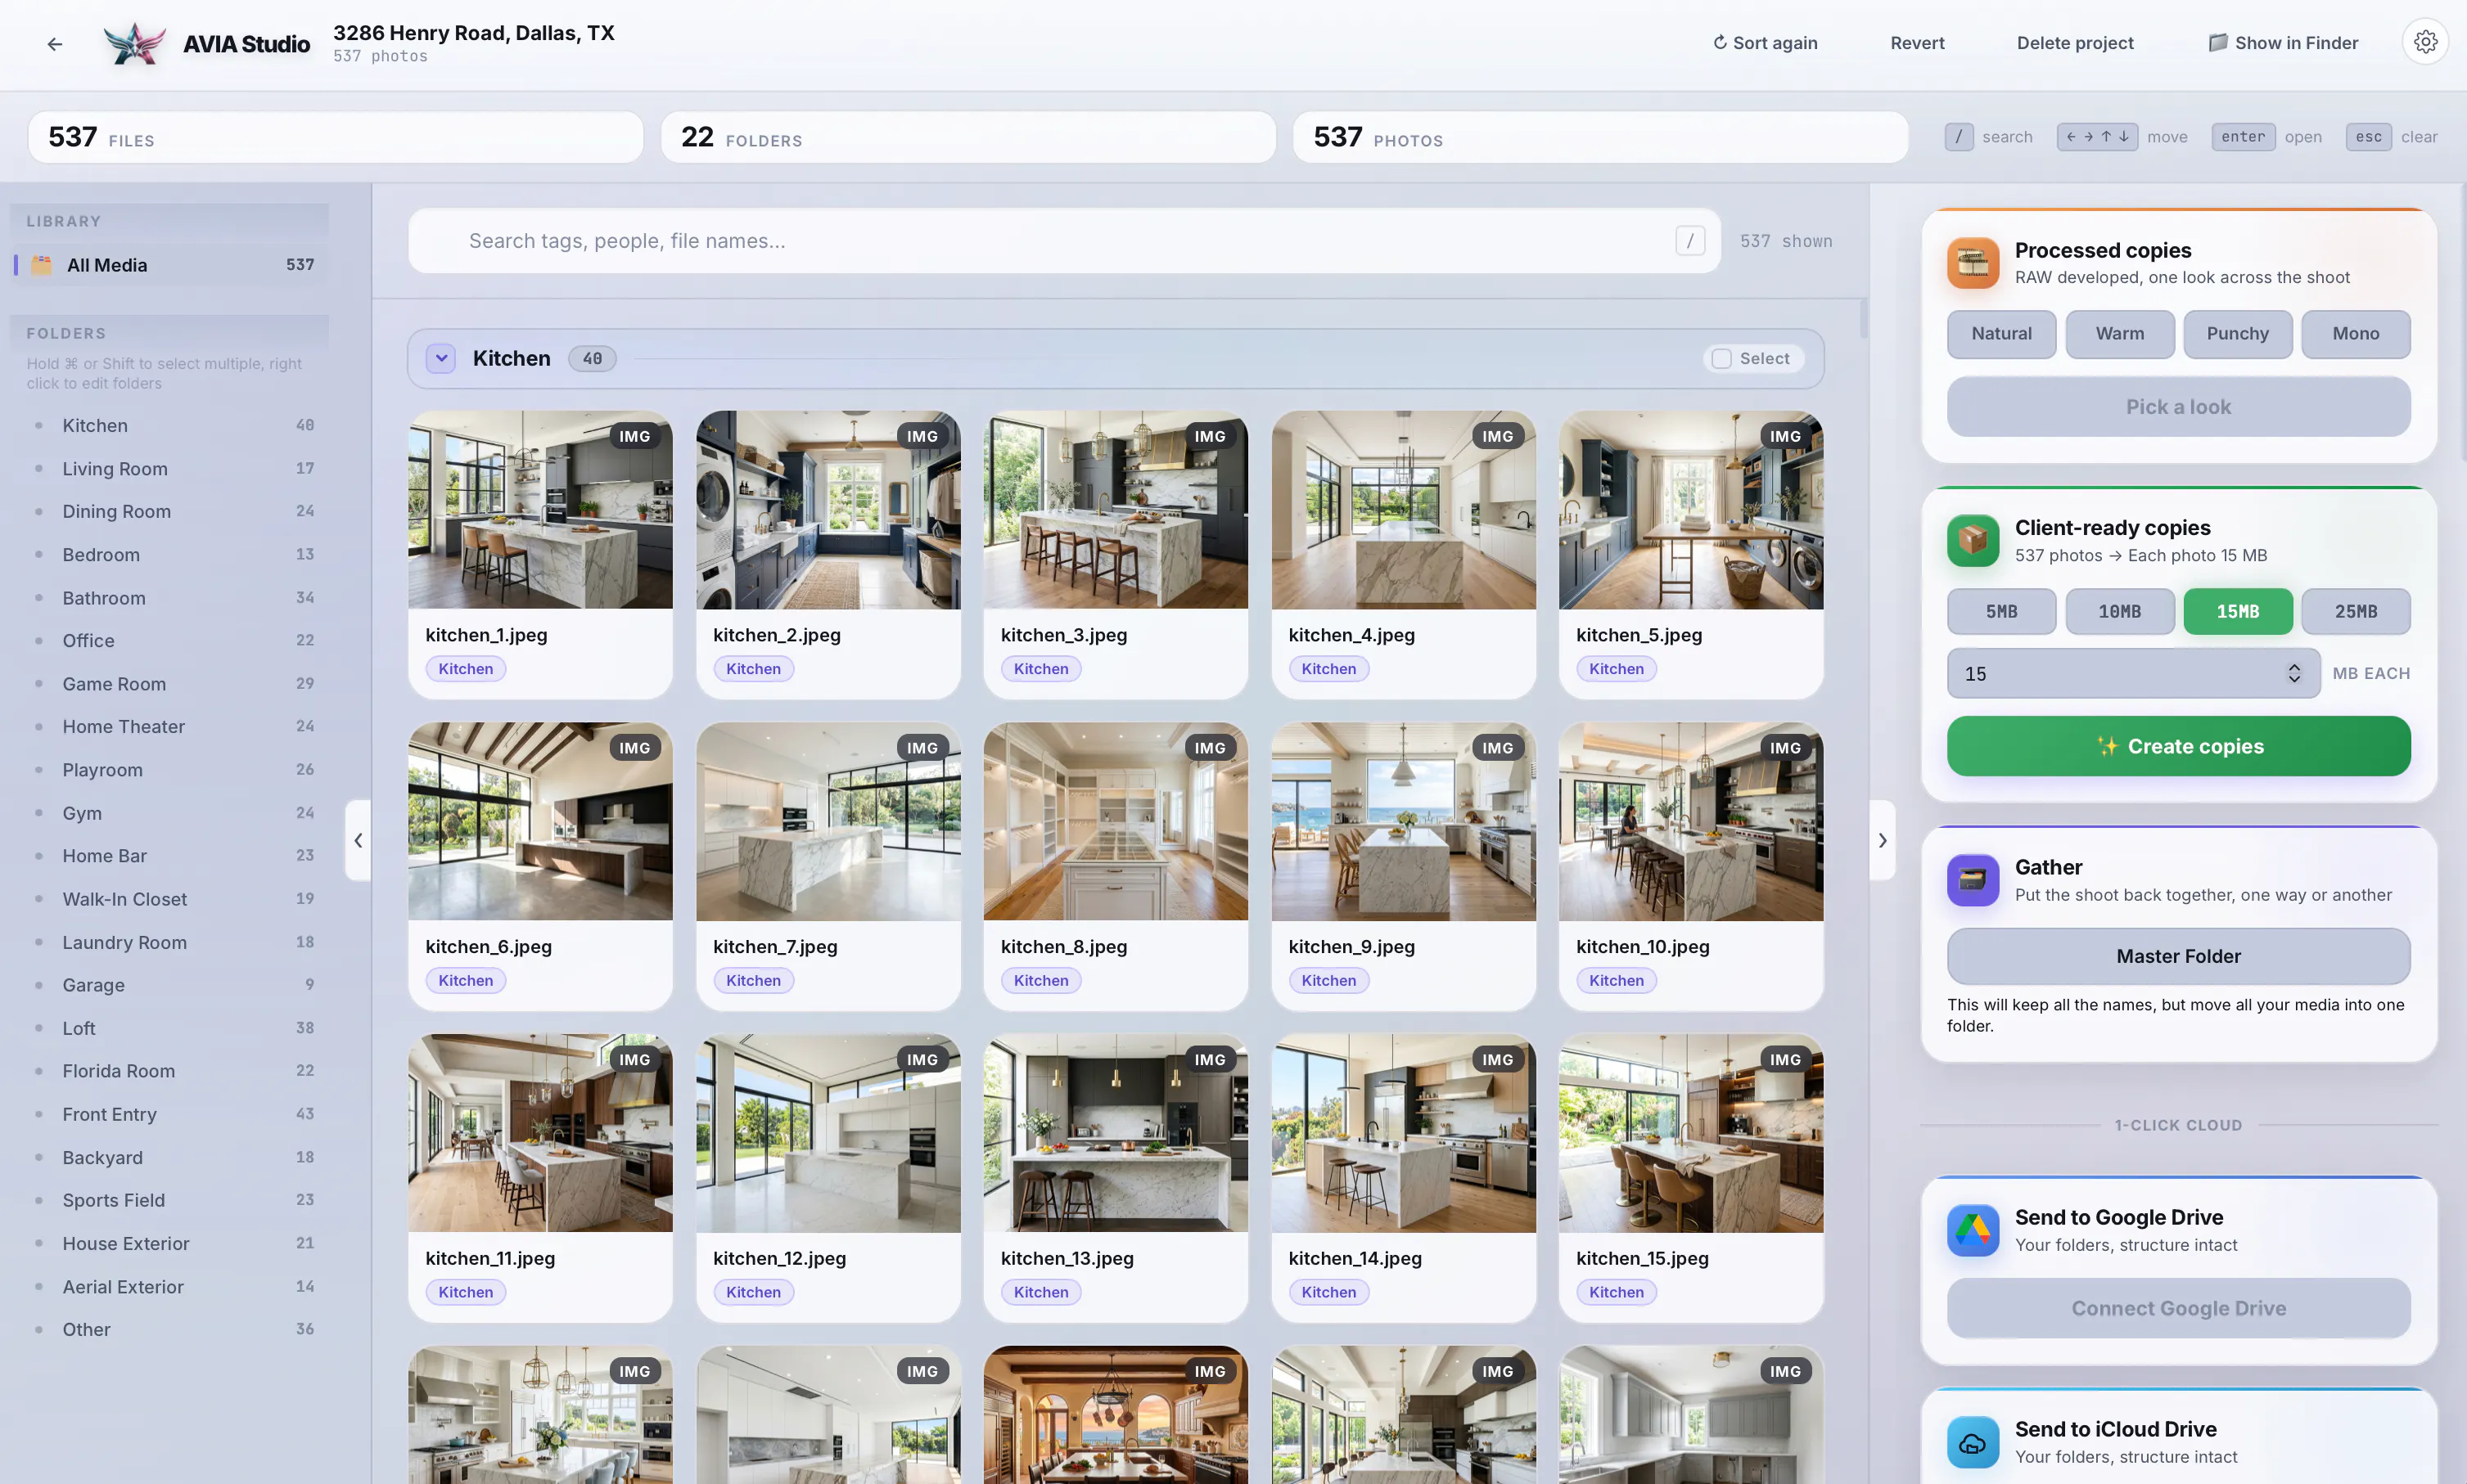Open the Home Theater folder
This screenshot has height=1484, width=2467.
(x=171, y=727)
